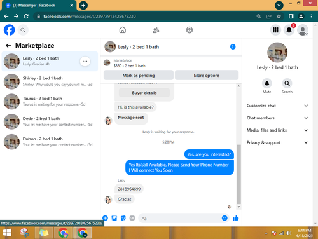Image resolution: width=318 pixels, height=239 pixels.
Task: Open a new browser tab
Action: coord(83,5)
